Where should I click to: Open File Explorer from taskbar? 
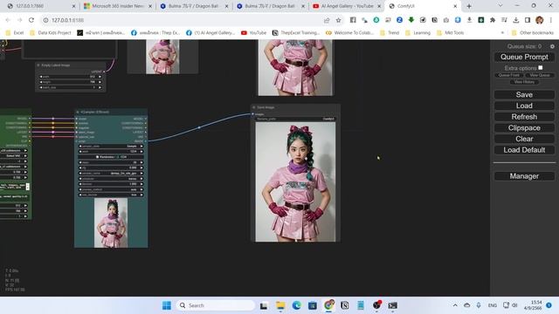[280, 305]
